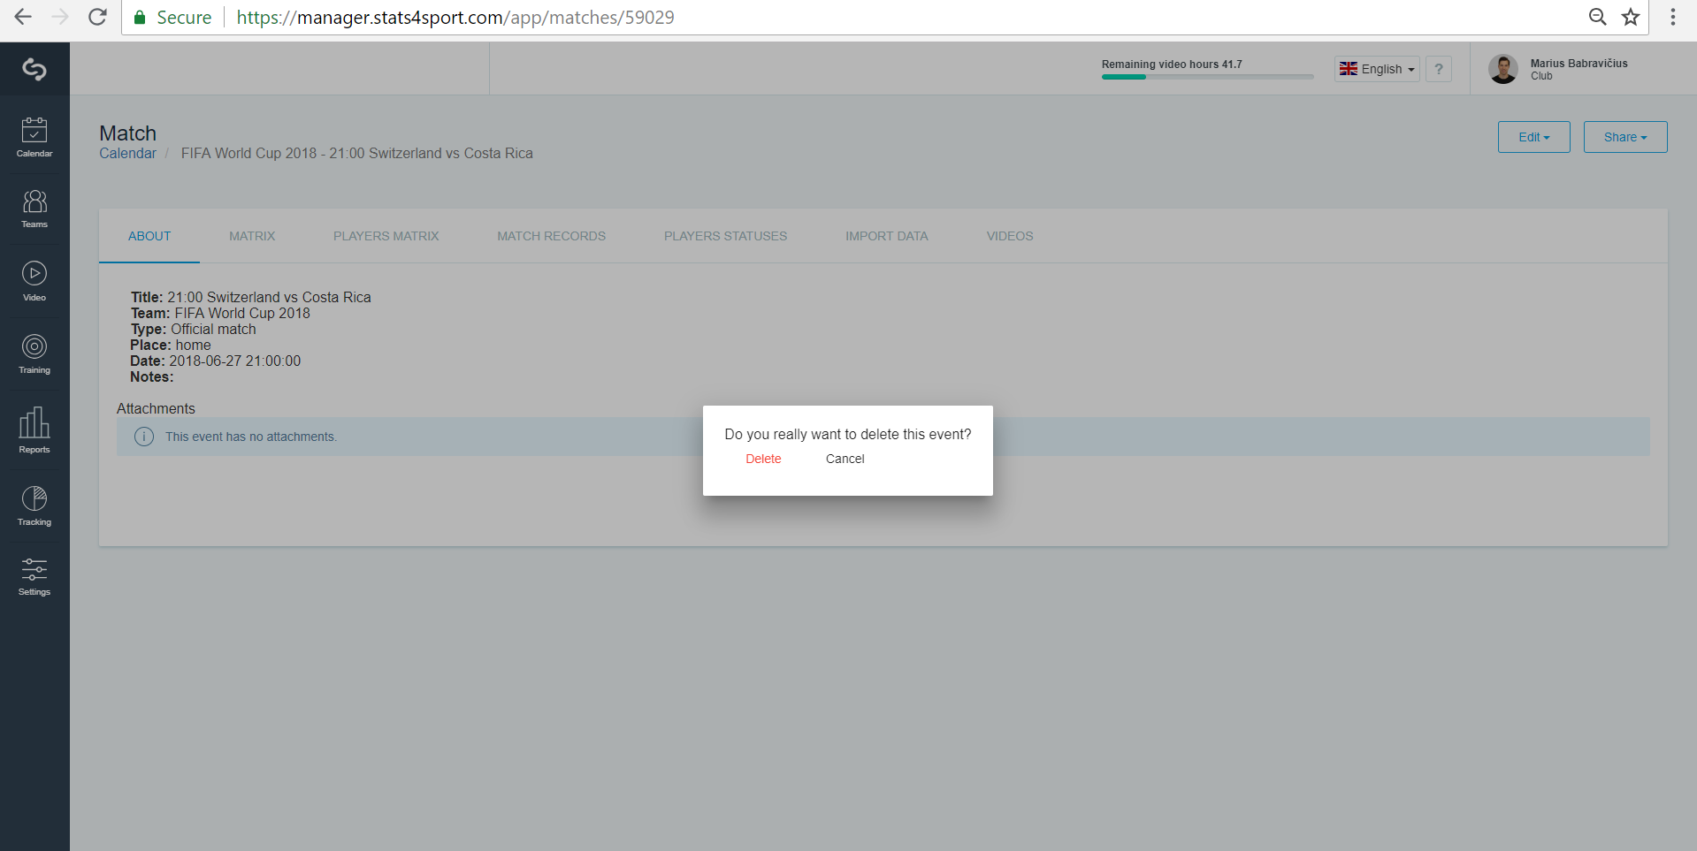Open the browser zoom magnifier icon
Viewport: 1697px width, 851px height.
[1598, 17]
